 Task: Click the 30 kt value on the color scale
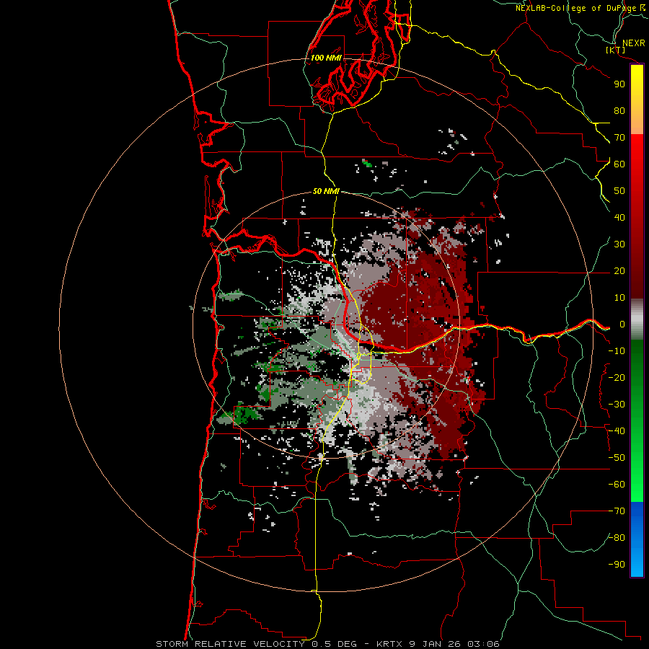tap(619, 244)
